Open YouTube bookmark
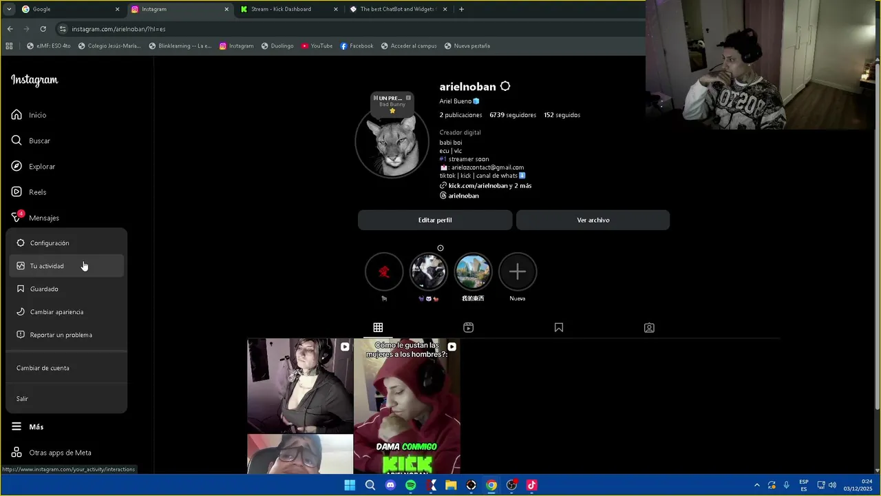Image resolution: width=881 pixels, height=496 pixels. point(317,46)
